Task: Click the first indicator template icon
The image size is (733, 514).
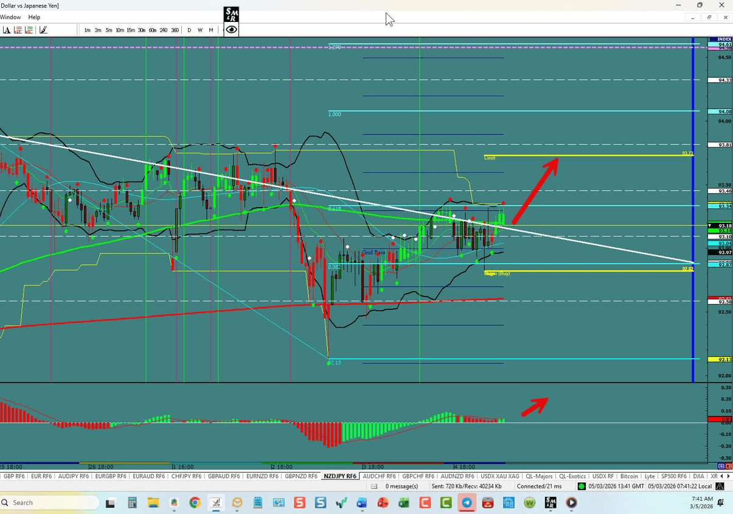Action: pyautogui.click(x=18, y=29)
